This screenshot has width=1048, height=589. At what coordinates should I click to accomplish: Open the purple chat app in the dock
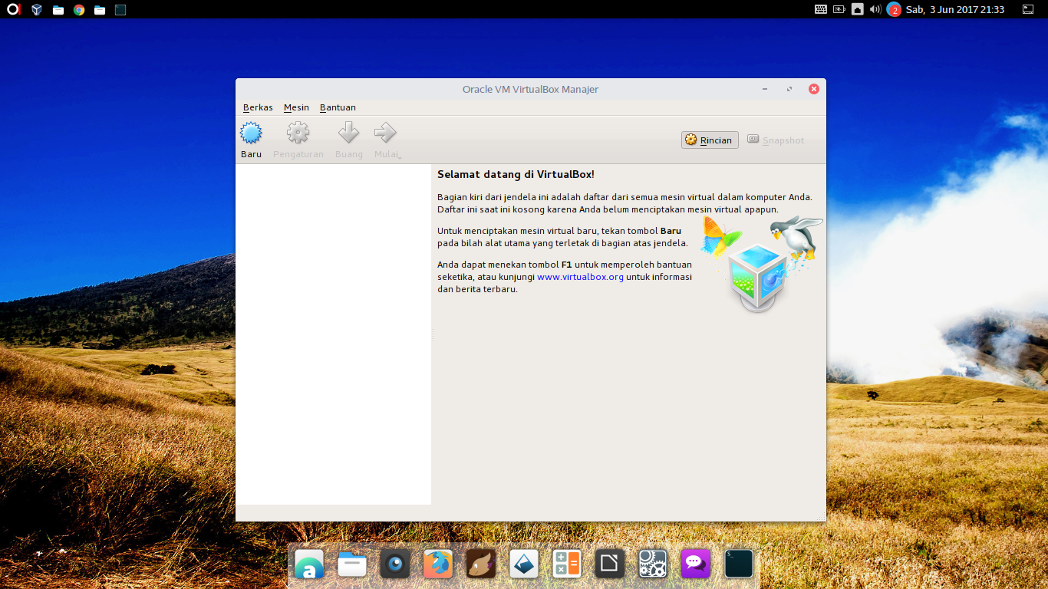coord(696,564)
